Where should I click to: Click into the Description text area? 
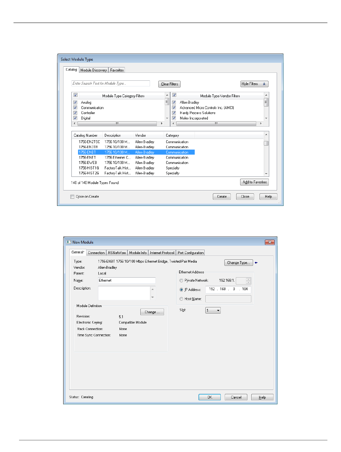[124, 293]
